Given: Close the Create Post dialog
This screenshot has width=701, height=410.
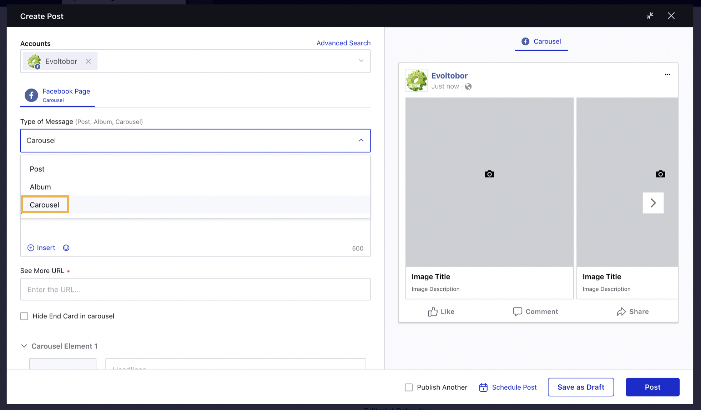Looking at the screenshot, I should click(x=671, y=16).
